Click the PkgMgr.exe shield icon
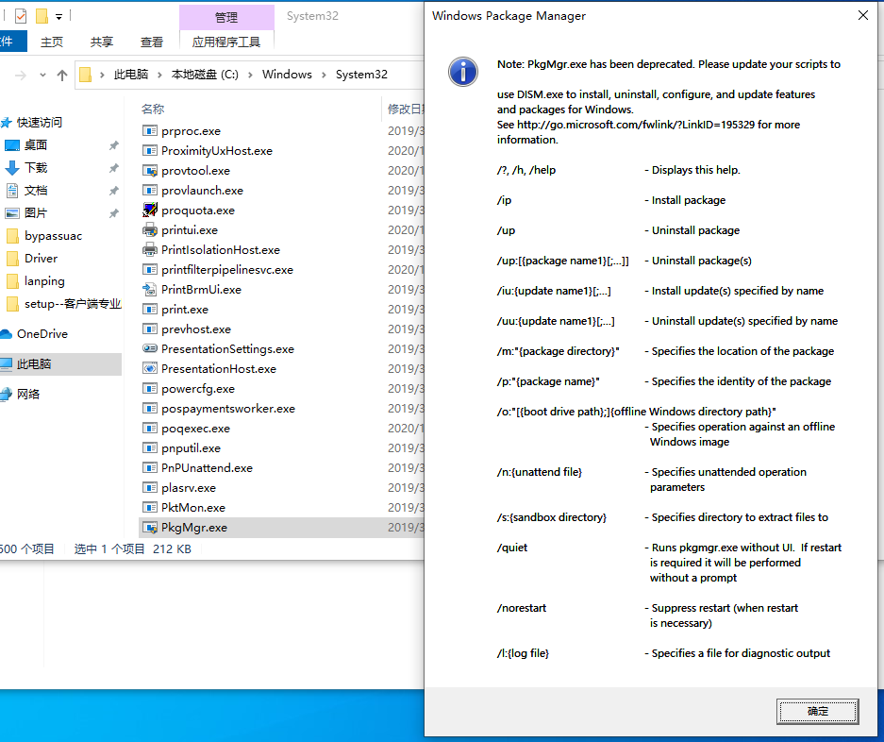This screenshot has width=884, height=742. (149, 528)
